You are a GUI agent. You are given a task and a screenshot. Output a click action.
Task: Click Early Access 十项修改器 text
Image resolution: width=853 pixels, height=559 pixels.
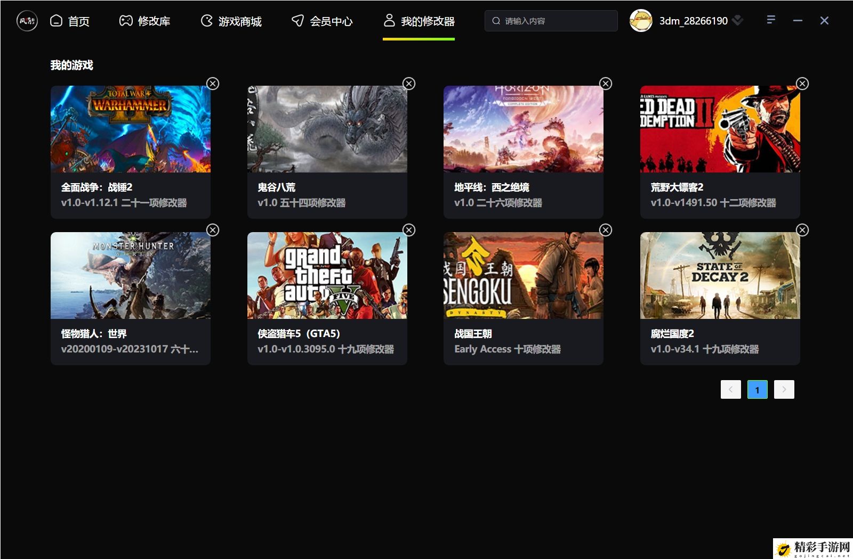click(x=508, y=349)
